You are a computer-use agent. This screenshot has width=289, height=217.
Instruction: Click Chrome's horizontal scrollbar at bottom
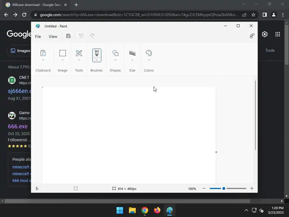pyautogui.click(x=127, y=201)
